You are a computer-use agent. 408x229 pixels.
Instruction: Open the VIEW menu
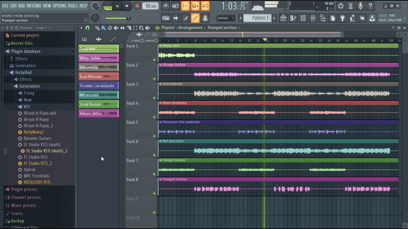click(47, 6)
